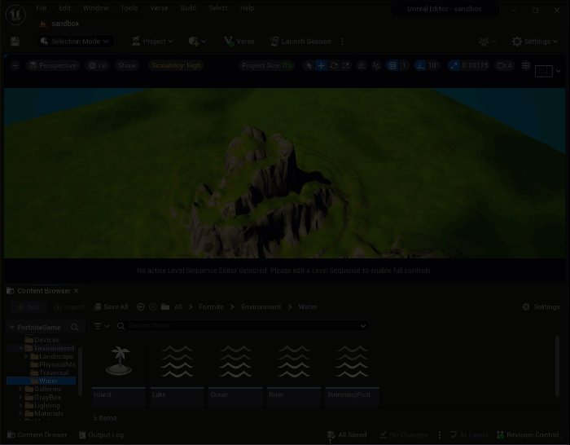Open the Tools menu

click(129, 8)
